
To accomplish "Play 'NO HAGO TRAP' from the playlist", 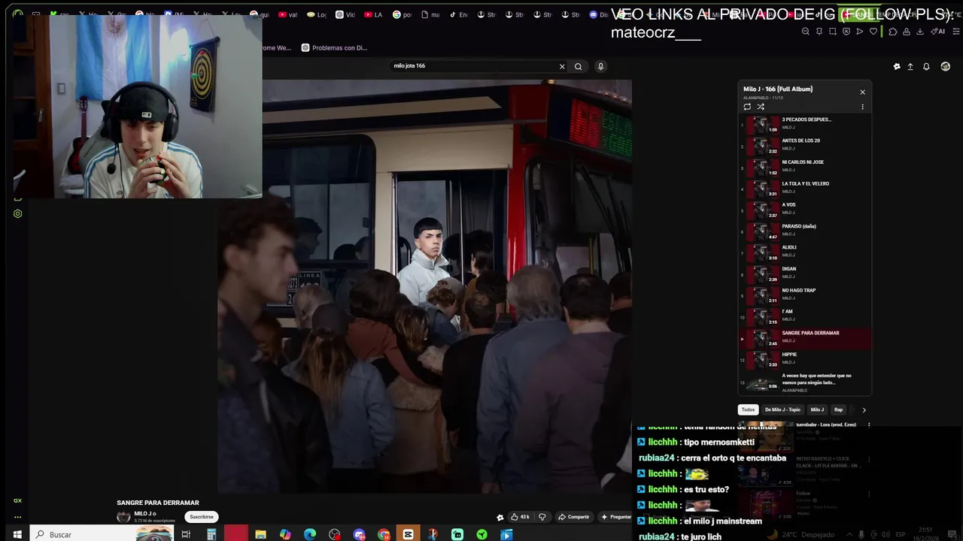I will coord(805,295).
